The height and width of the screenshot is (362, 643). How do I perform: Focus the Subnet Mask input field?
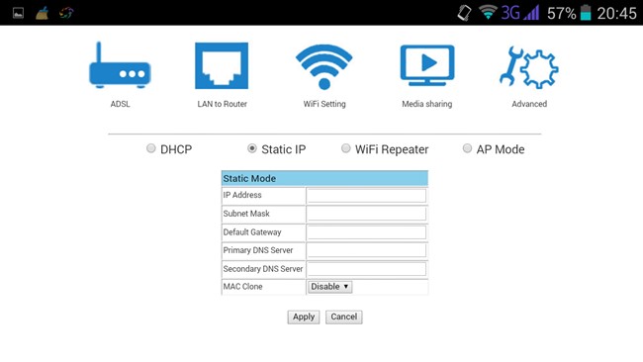click(x=367, y=214)
